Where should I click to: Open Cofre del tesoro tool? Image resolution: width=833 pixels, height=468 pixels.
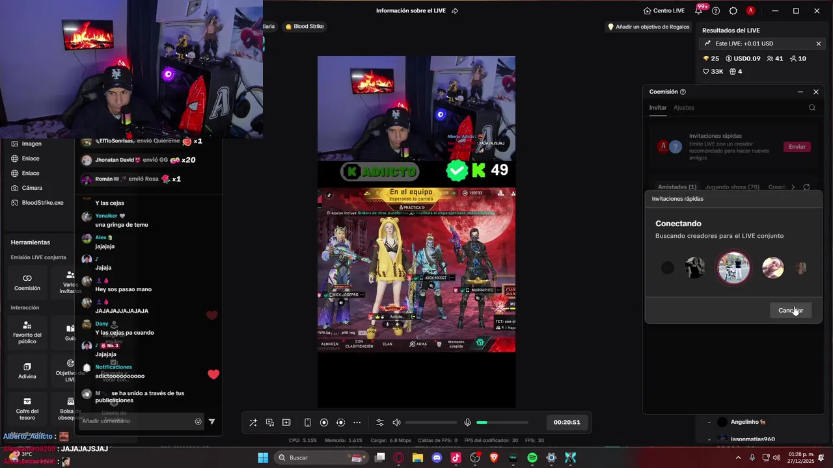click(x=27, y=409)
